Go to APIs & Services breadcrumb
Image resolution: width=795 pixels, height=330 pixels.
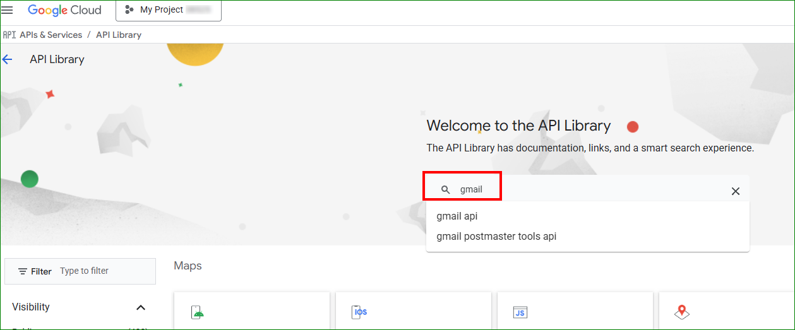tap(51, 35)
